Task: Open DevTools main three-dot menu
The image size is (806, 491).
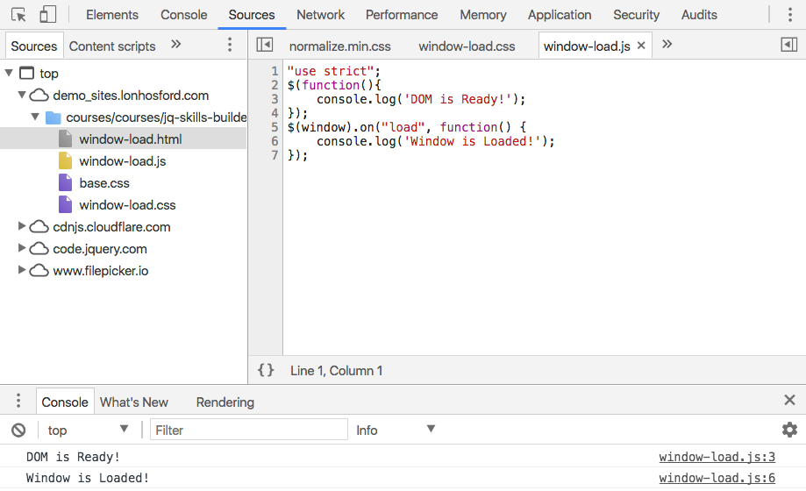Action: [790, 14]
